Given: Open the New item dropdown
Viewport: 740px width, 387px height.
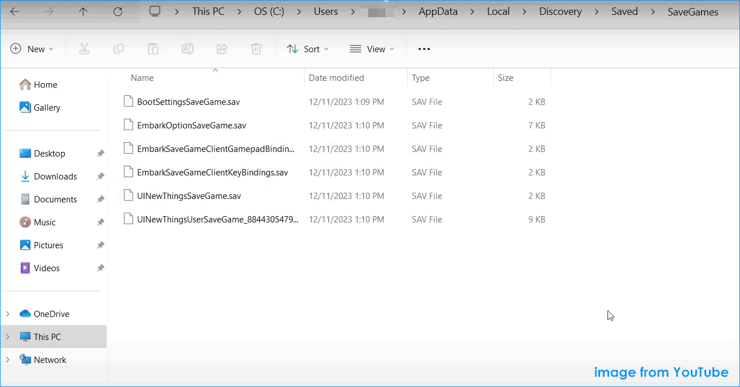Looking at the screenshot, I should 32,49.
